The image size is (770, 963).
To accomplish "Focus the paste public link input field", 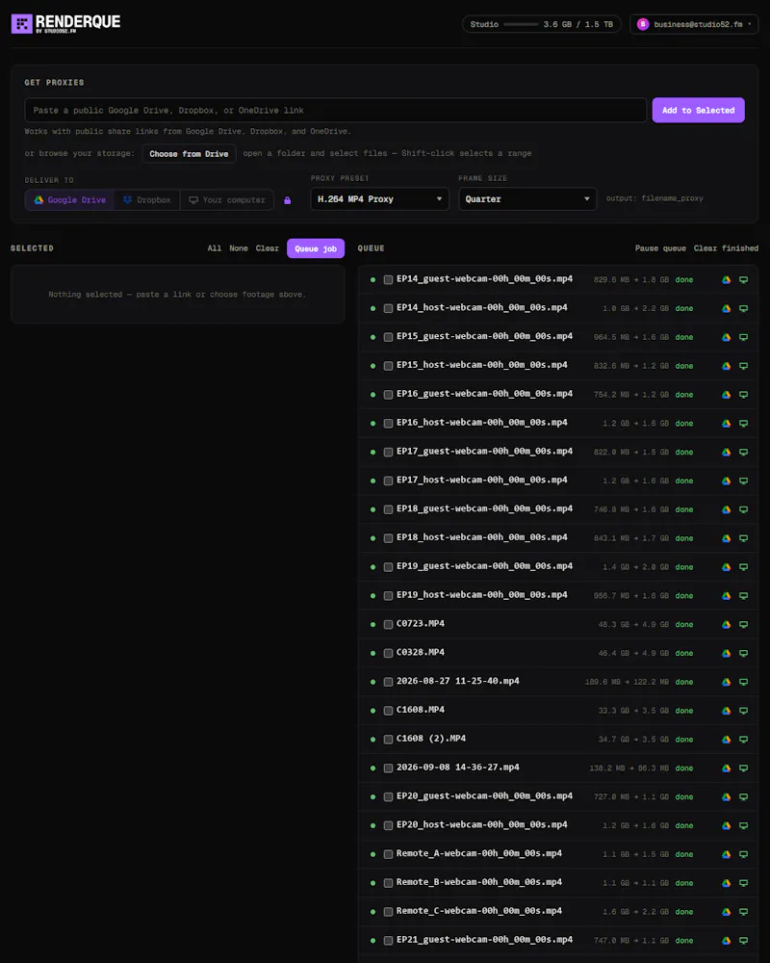I will click(335, 110).
